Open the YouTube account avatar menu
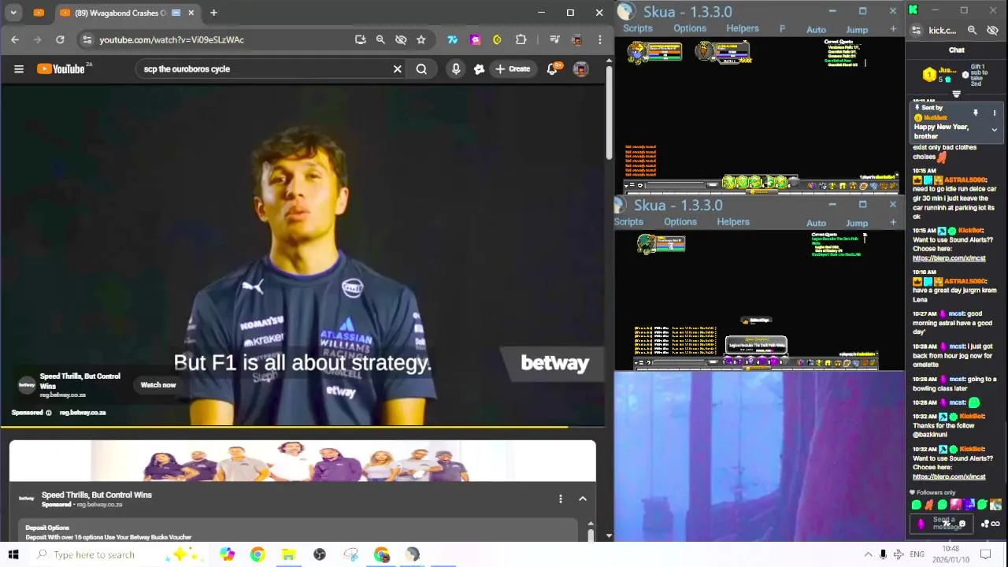The height and width of the screenshot is (567, 1008). (x=580, y=69)
